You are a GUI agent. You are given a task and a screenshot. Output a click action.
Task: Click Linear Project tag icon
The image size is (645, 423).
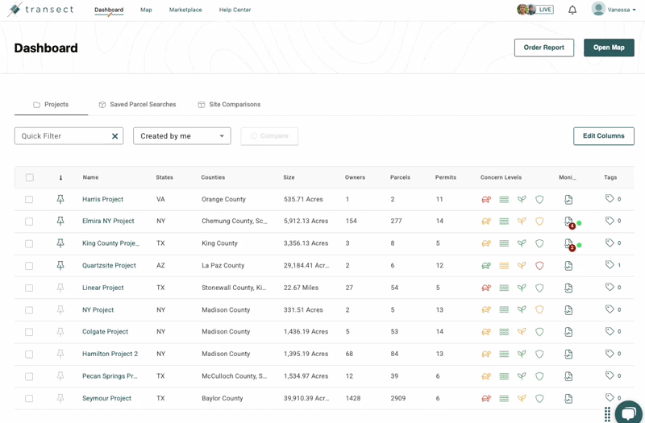pyautogui.click(x=610, y=287)
